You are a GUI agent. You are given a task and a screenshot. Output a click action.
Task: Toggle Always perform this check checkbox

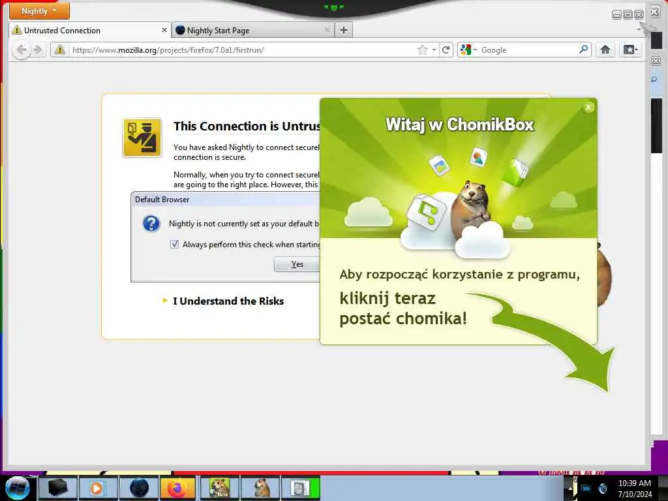coord(175,244)
